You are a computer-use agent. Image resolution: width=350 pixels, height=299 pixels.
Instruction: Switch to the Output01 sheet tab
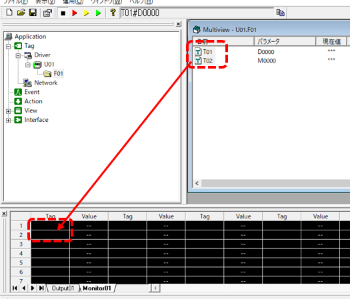(63, 288)
